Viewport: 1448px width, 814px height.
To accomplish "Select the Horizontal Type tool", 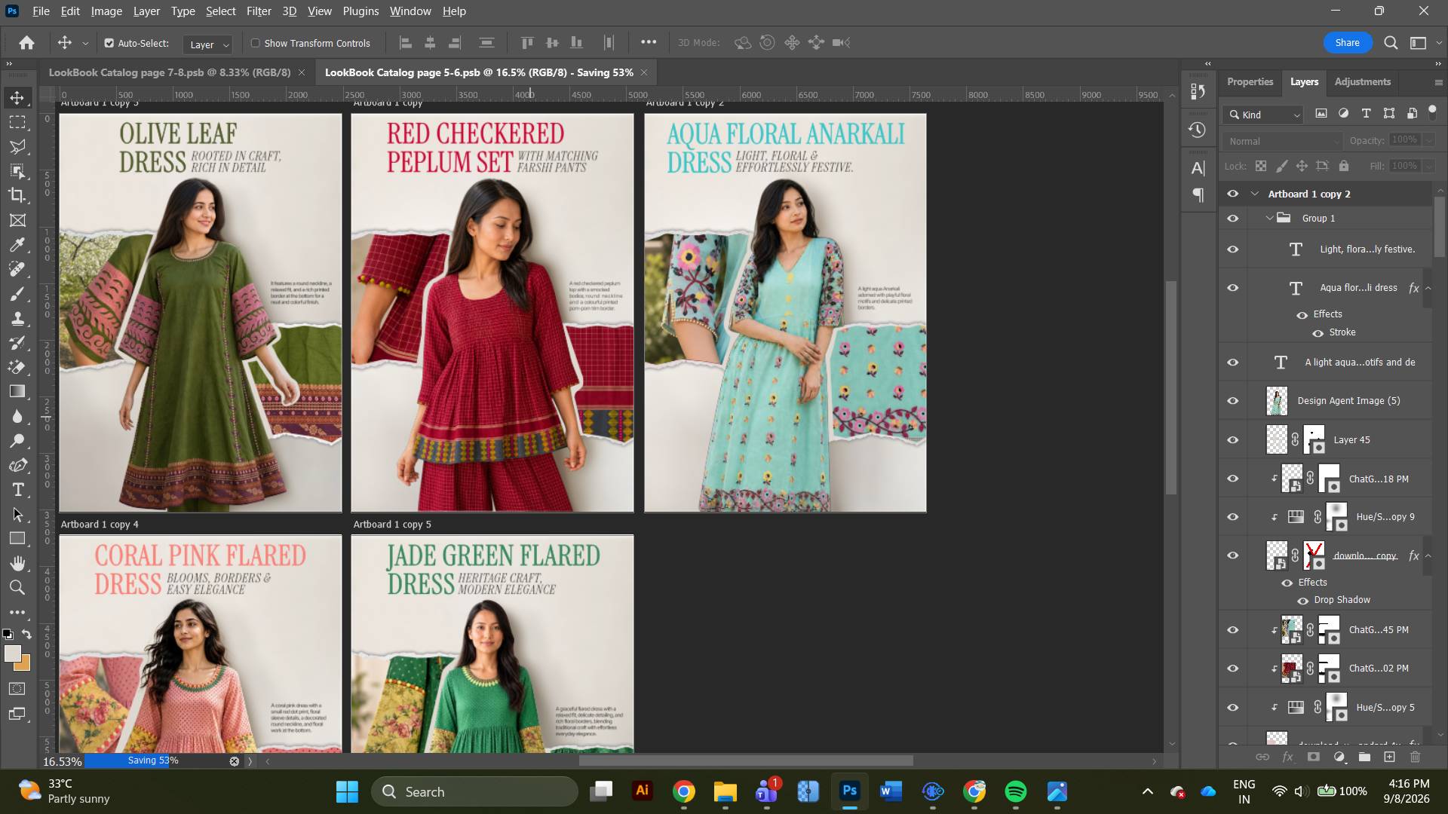I will [x=17, y=490].
